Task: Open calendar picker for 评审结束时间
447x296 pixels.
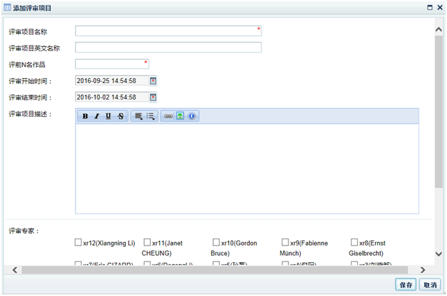Action: 154,98
